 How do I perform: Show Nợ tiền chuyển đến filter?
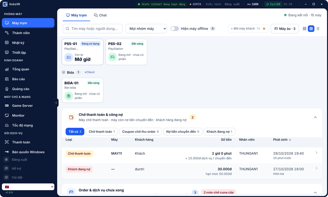[182, 132]
